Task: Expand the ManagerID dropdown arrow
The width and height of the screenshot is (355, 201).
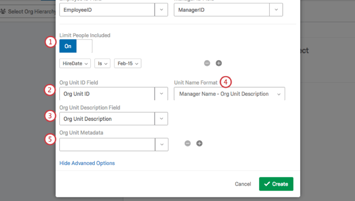Action: [x=276, y=10]
